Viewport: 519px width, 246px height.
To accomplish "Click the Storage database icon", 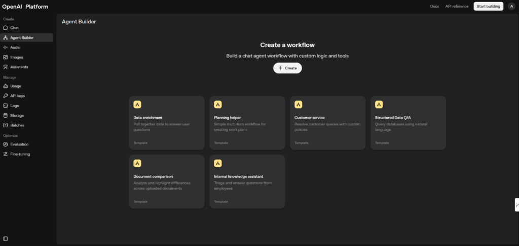I will click(x=6, y=116).
